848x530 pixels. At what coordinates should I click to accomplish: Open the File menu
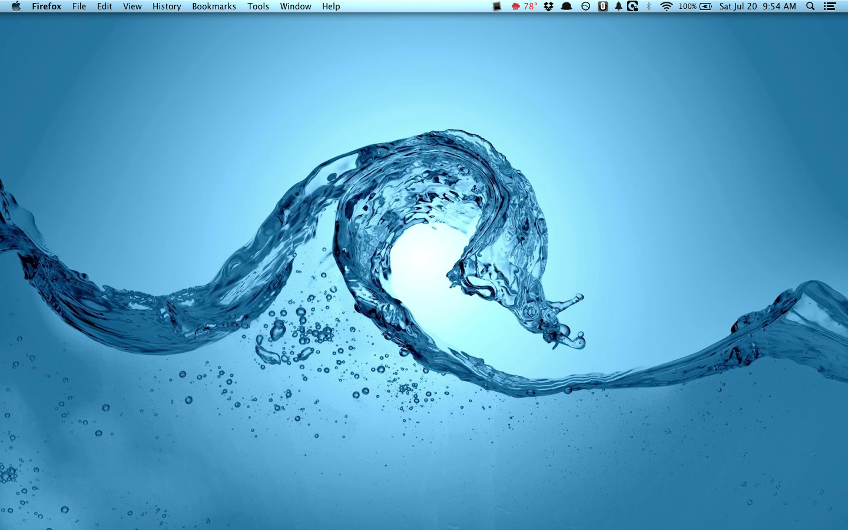pos(79,6)
